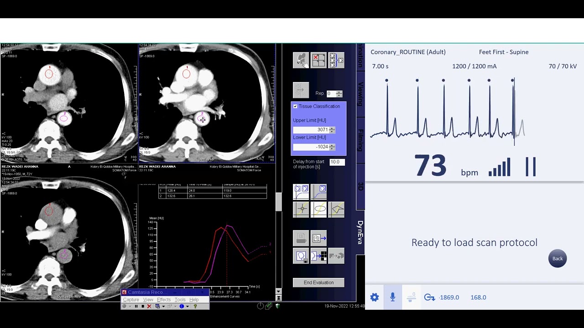Screen dimensions: 584x328
Task: Open dropdown next to Camtasia record button
Action: [130, 306]
